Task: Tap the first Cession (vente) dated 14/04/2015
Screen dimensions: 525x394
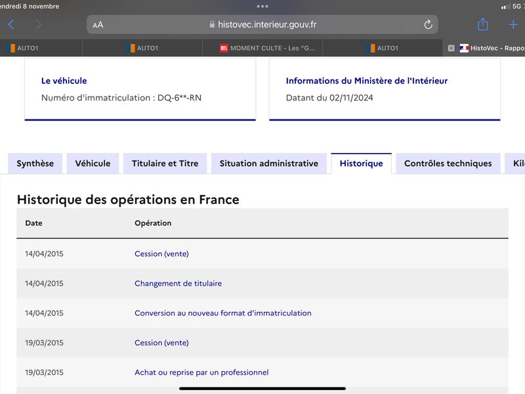Action: [161, 254]
